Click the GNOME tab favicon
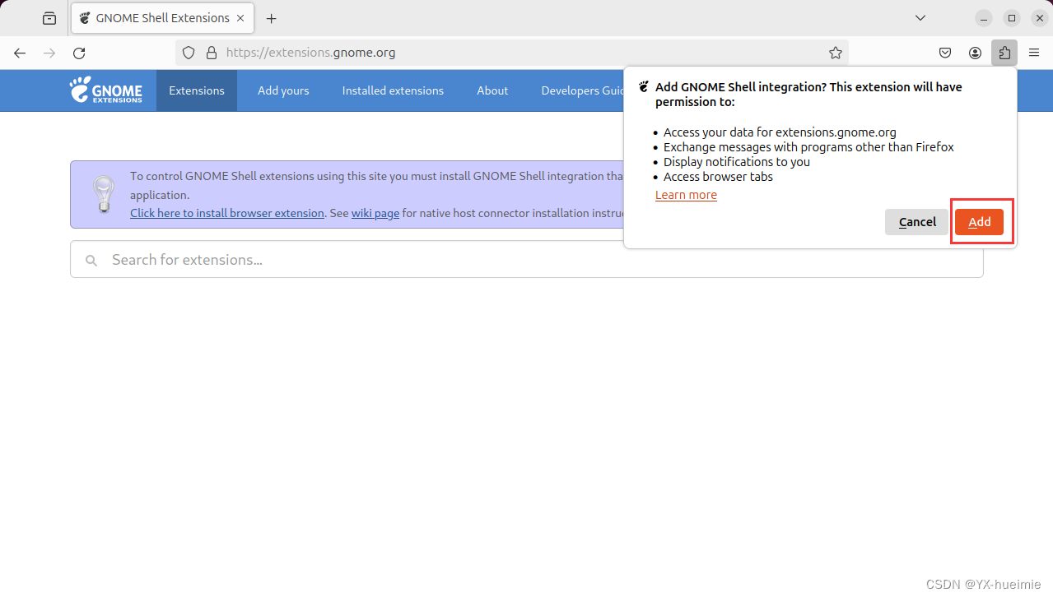Image resolution: width=1053 pixels, height=597 pixels. coord(85,18)
